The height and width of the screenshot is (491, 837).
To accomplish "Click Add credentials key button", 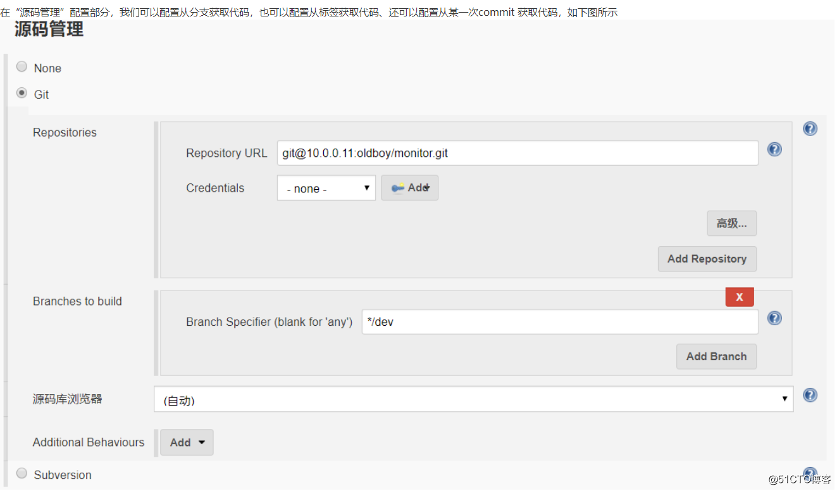I will 409,188.
